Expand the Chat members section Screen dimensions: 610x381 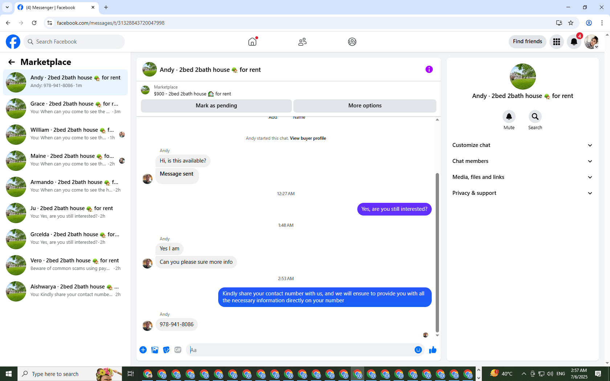[x=523, y=161]
